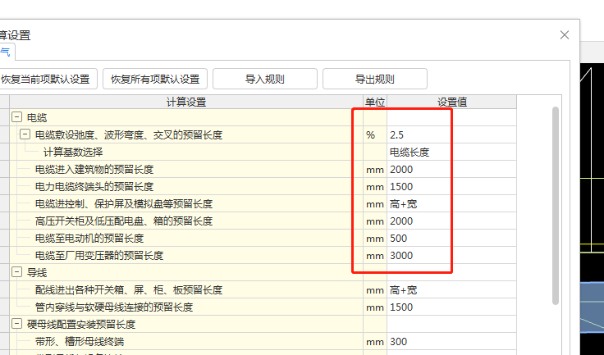The width and height of the screenshot is (604, 355).
Task: Edit 1500 value for 管内穿线 row
Action: click(x=451, y=307)
